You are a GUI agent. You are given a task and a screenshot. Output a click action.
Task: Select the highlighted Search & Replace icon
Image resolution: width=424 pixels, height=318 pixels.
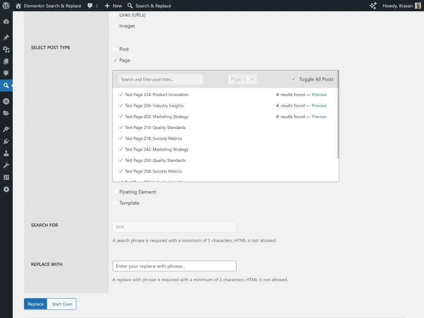click(7, 86)
